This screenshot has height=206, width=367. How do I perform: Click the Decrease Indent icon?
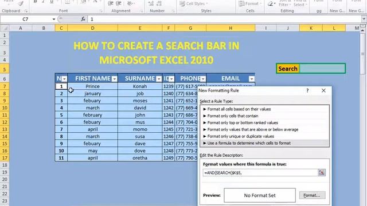click(111, 3)
